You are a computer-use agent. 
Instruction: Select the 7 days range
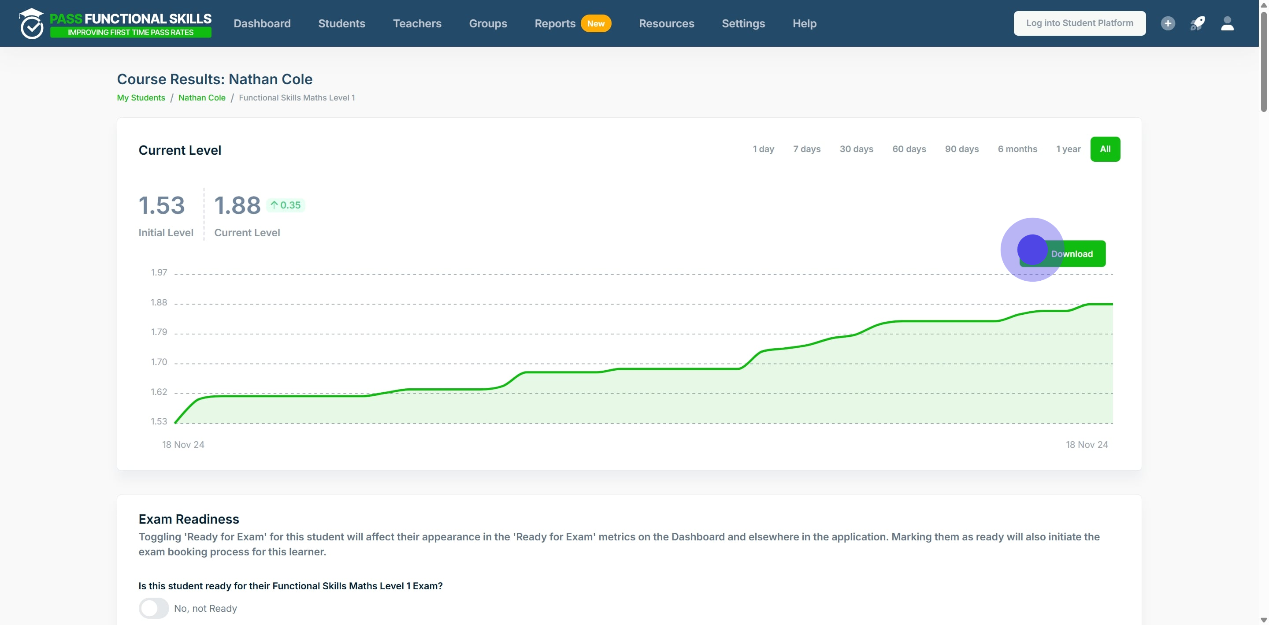[806, 149]
